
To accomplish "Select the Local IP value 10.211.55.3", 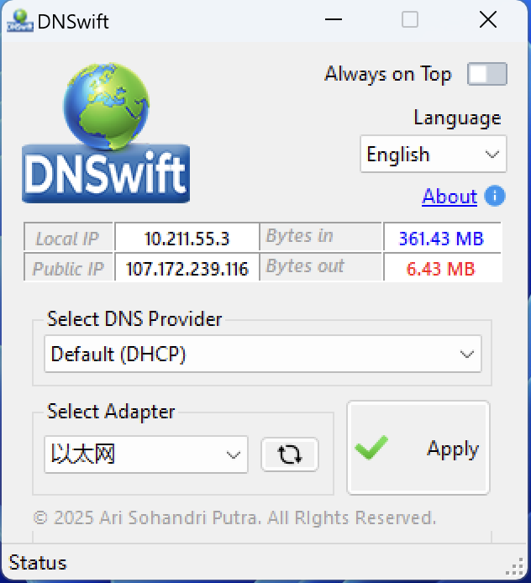I will point(187,238).
